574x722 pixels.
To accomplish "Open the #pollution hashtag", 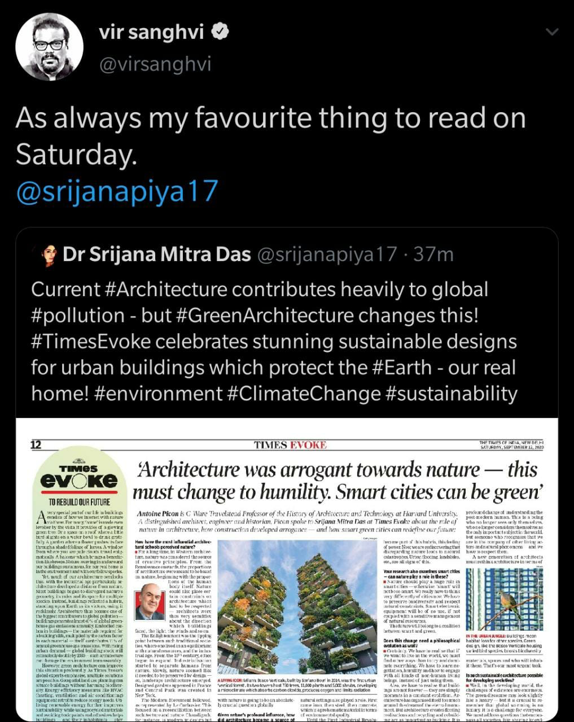I will click(78, 315).
